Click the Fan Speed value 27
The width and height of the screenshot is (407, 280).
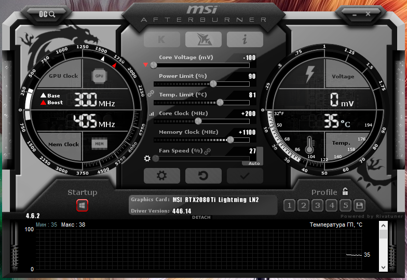[252, 151]
